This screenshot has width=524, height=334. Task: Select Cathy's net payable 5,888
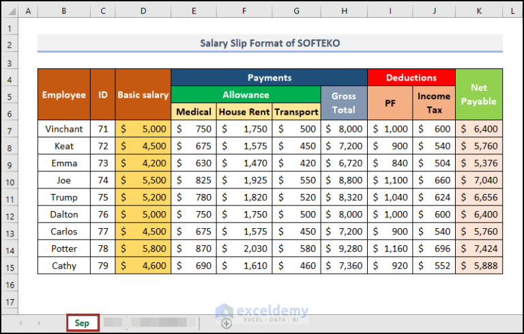point(479,266)
